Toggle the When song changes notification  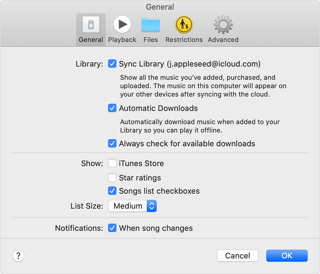click(112, 228)
